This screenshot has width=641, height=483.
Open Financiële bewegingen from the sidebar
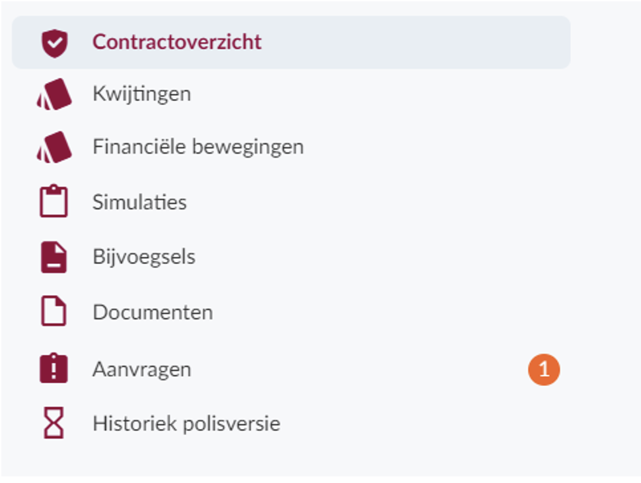click(291, 147)
